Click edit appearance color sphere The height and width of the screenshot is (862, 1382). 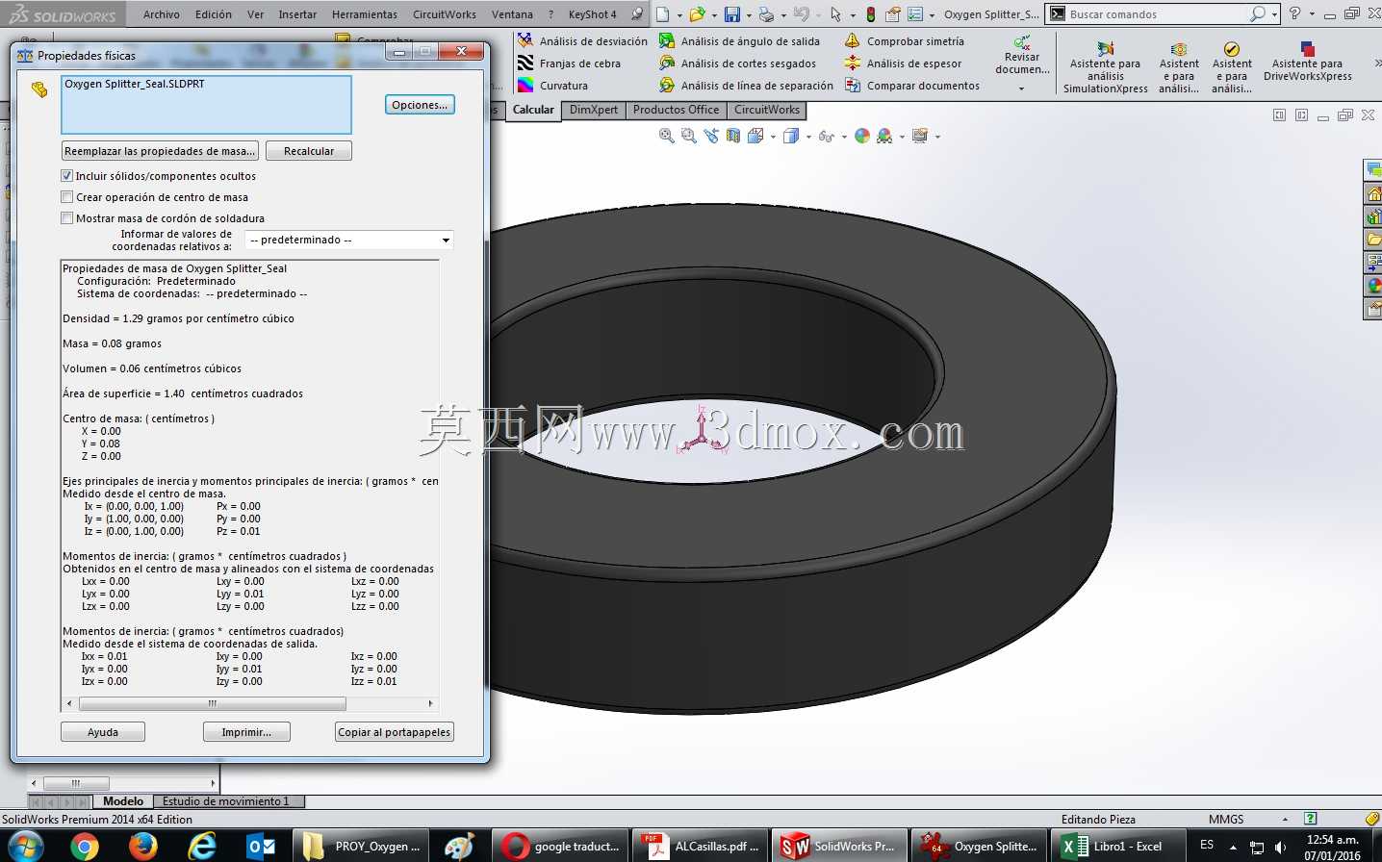tap(862, 137)
